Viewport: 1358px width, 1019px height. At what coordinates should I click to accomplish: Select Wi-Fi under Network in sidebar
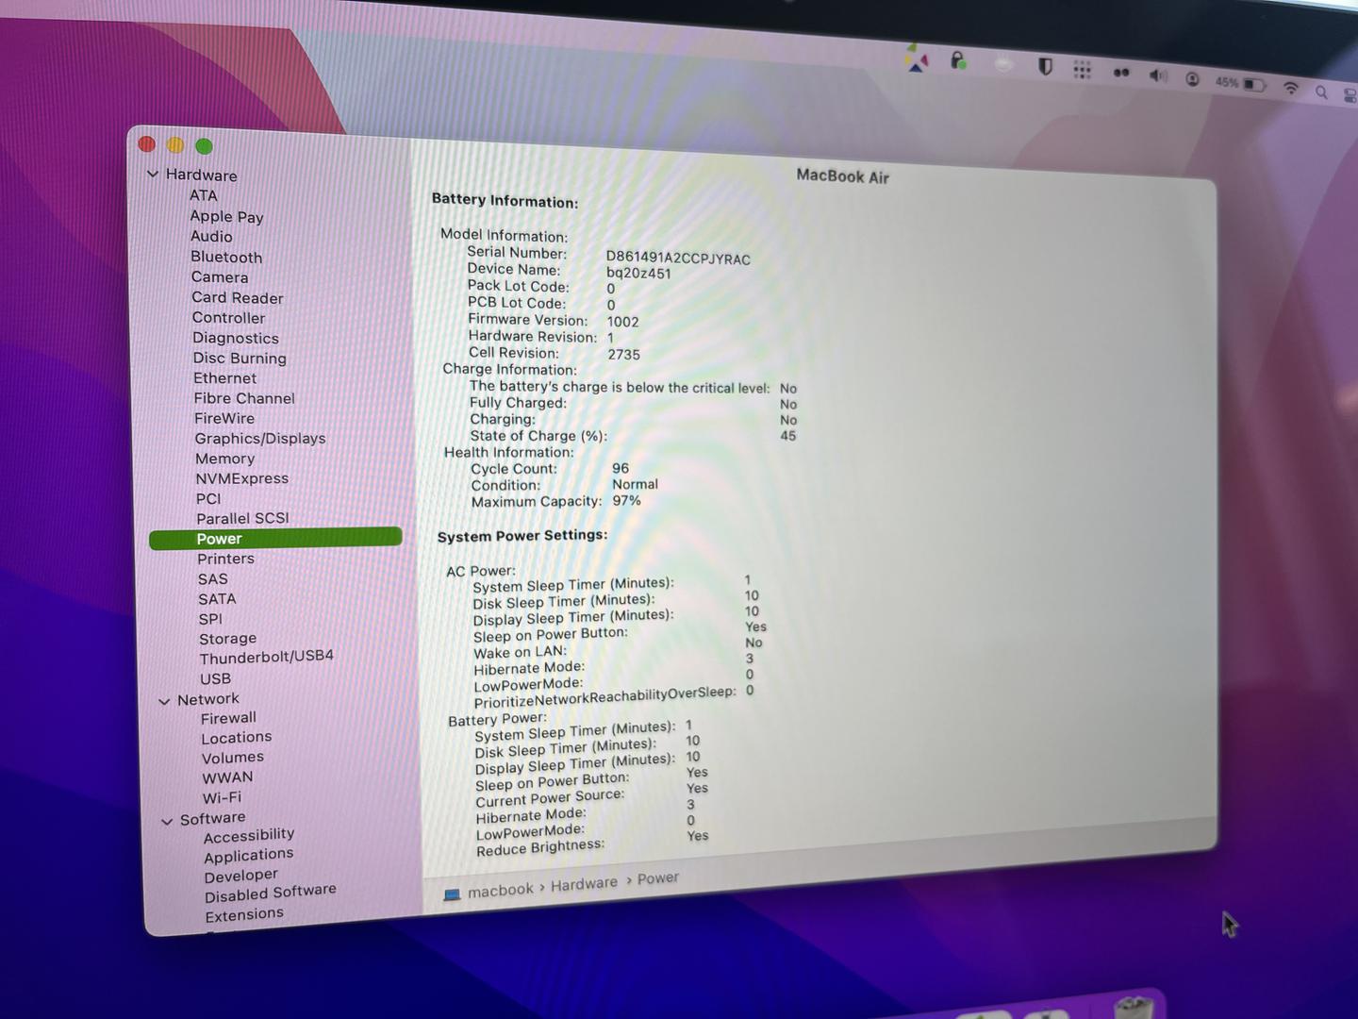(x=222, y=797)
